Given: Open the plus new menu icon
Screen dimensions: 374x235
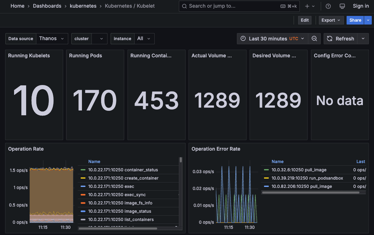Looking at the screenshot, I should click(307, 6).
